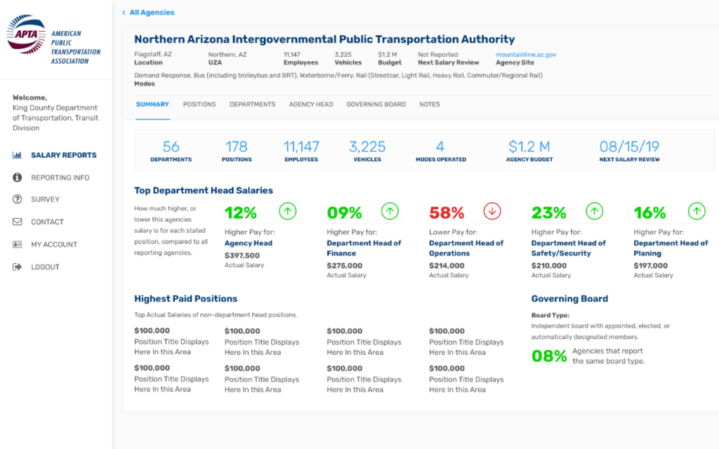Click the back chevron beside All Agencies
Screen dimensions: 719x449
pyautogui.click(x=124, y=13)
